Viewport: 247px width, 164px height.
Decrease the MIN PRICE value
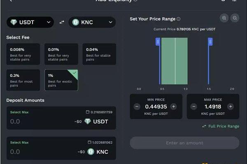tap(137, 106)
